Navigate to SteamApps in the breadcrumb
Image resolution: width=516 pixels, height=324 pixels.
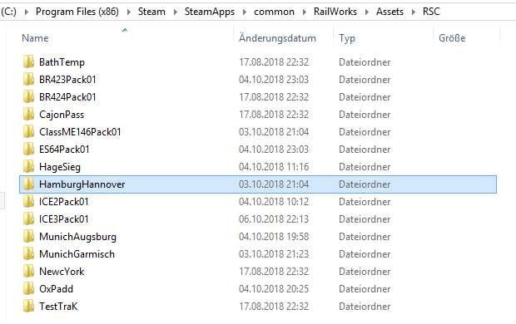210,12
